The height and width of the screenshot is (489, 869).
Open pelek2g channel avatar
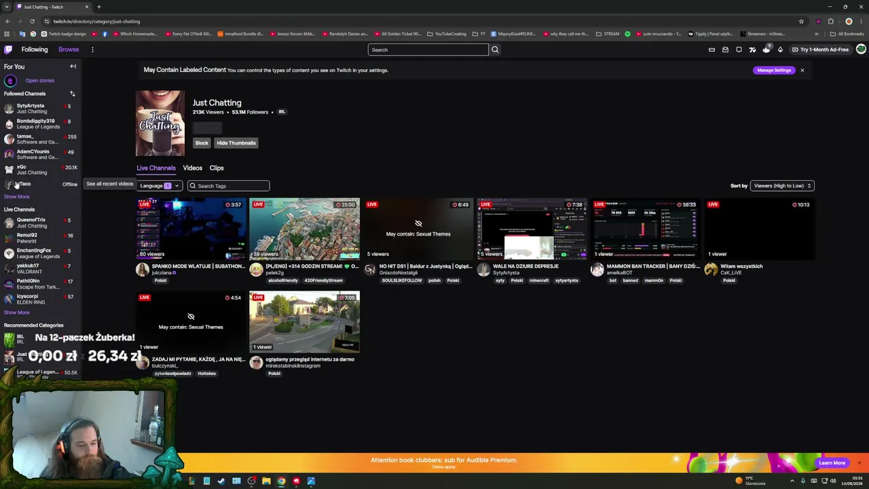[256, 270]
